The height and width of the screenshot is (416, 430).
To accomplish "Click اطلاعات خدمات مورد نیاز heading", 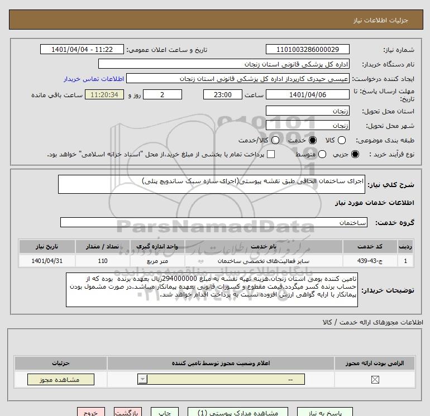I will coord(374,202).
